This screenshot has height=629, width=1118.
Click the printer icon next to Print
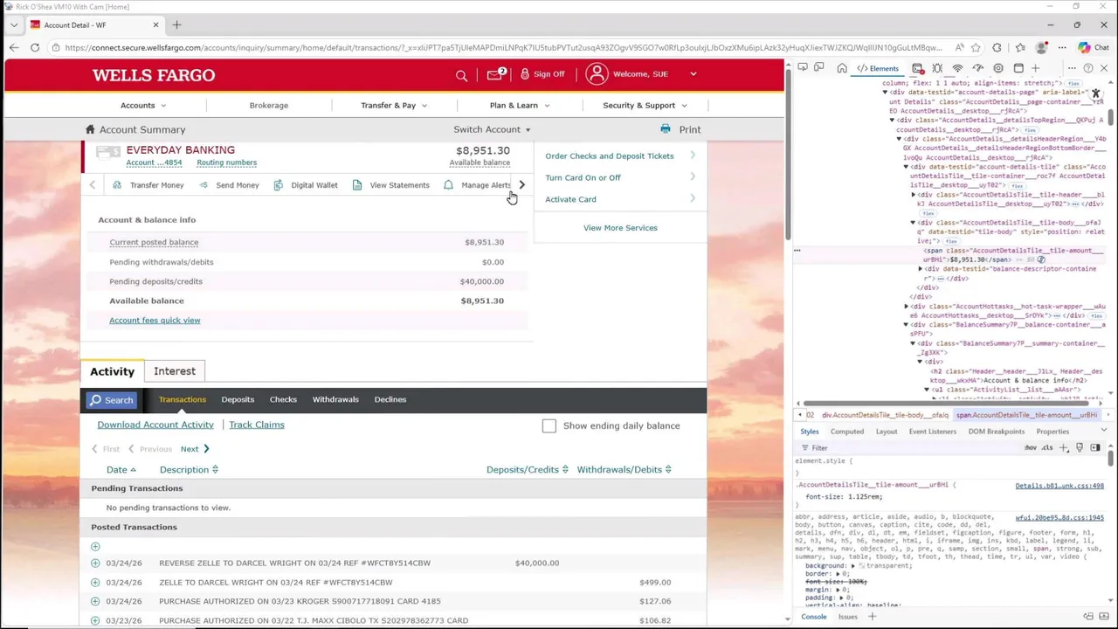pos(666,129)
